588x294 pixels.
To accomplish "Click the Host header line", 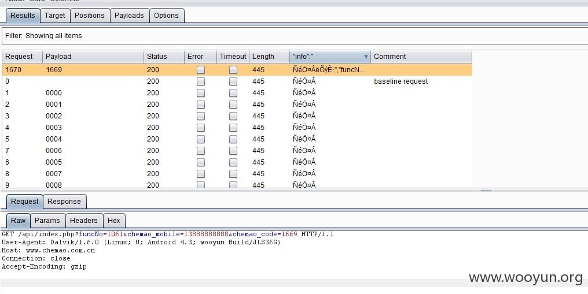I will click(x=49, y=251).
